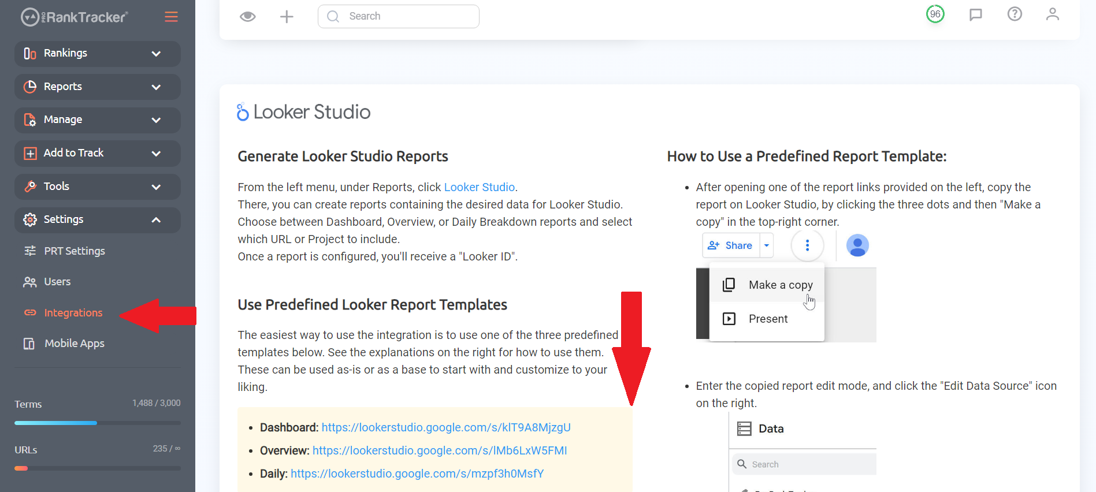
Task: Click the eye view icon in top bar
Action: [248, 16]
